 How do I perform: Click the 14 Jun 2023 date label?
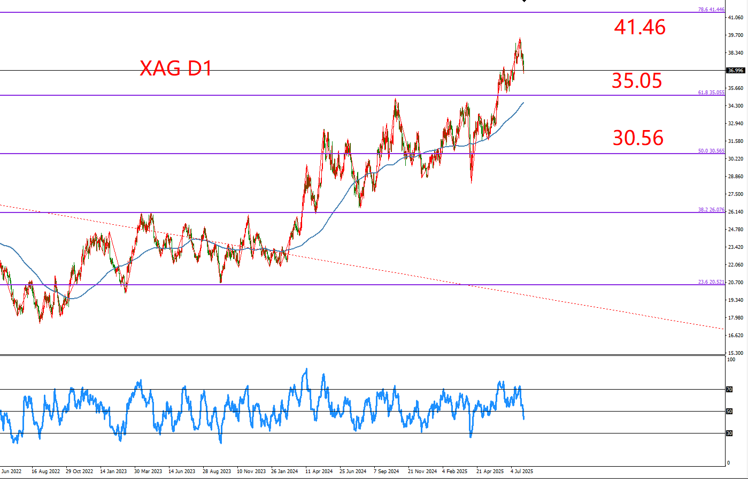pyautogui.click(x=182, y=472)
